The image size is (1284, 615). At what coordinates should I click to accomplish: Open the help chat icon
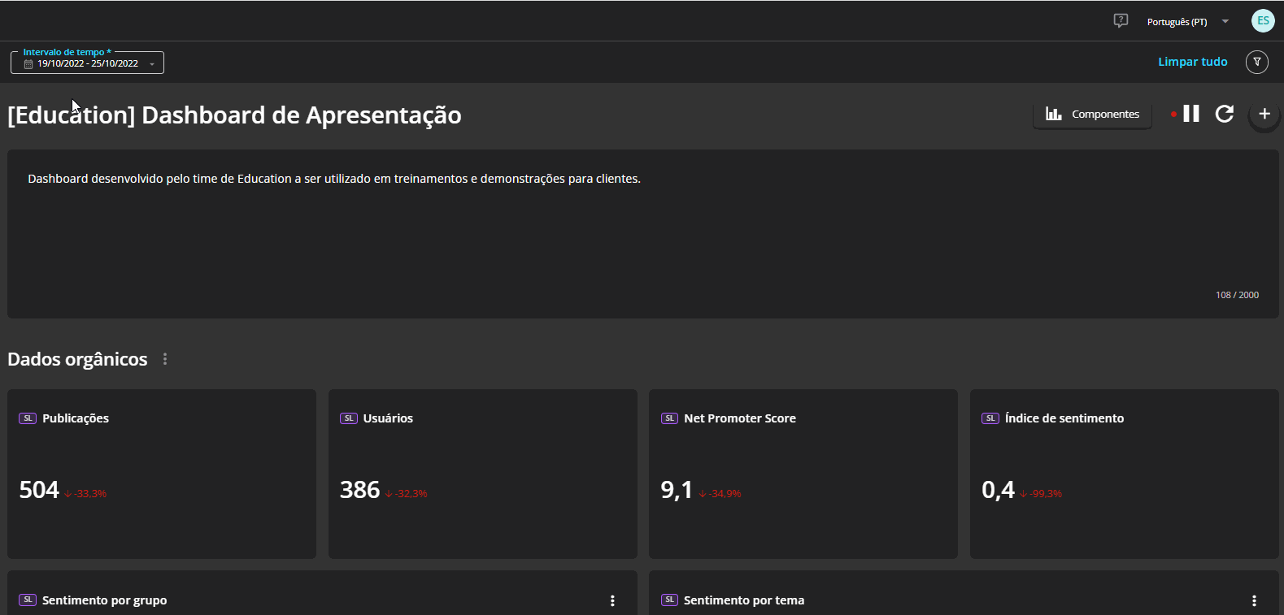click(x=1121, y=21)
